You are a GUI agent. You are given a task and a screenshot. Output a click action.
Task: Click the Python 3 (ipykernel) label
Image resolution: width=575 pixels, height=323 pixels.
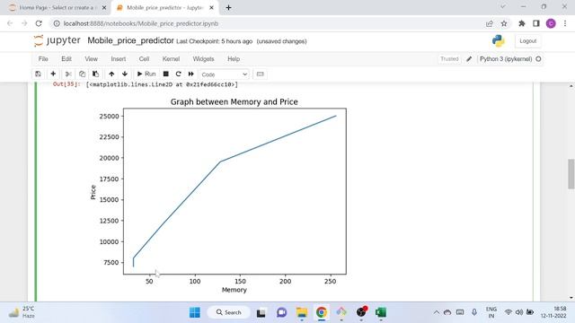click(x=506, y=59)
